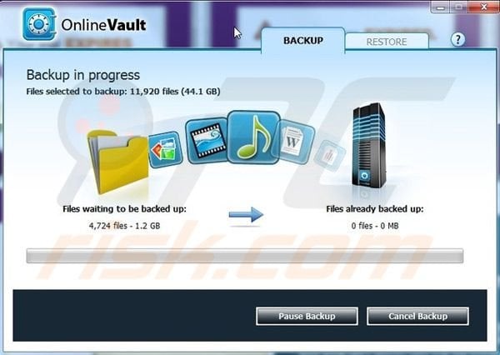Select the photos picture icon

click(166, 149)
